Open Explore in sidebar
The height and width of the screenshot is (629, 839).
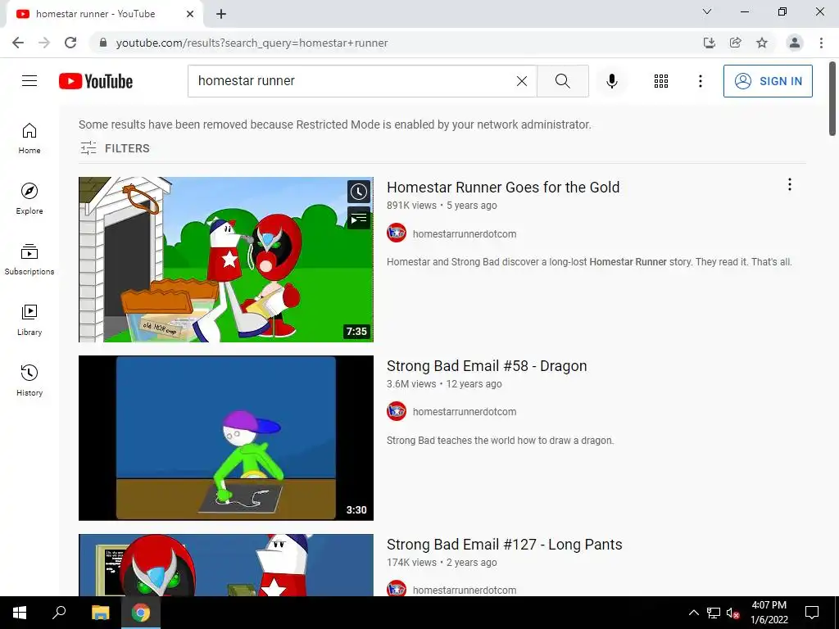(29, 198)
